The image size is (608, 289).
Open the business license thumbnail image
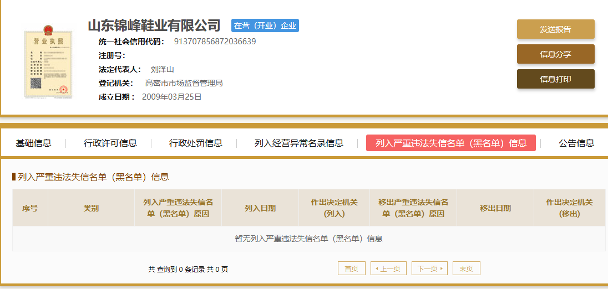[48, 62]
